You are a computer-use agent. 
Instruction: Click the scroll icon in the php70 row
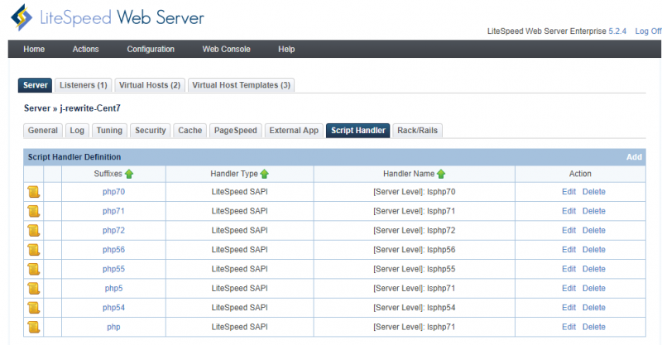click(34, 192)
